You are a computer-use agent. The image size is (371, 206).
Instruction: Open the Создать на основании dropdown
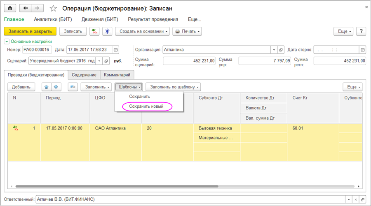(142, 31)
